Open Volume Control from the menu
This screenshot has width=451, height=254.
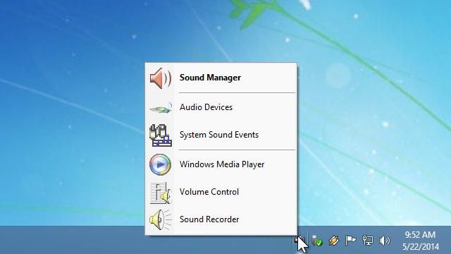(221, 192)
